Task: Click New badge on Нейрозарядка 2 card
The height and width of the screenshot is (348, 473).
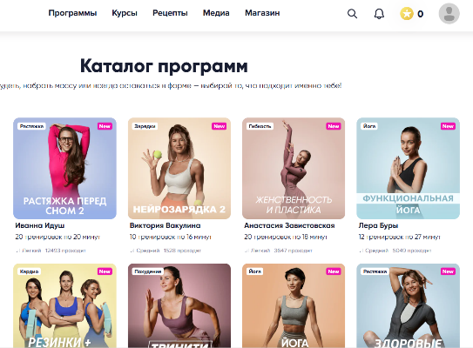Action: click(219, 126)
